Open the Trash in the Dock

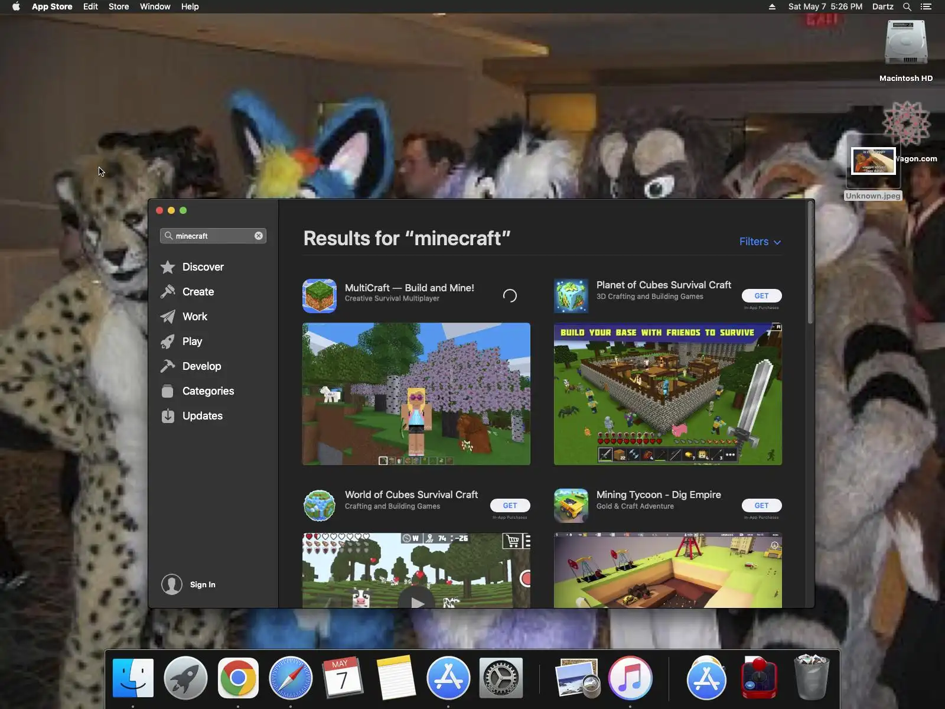(812, 678)
